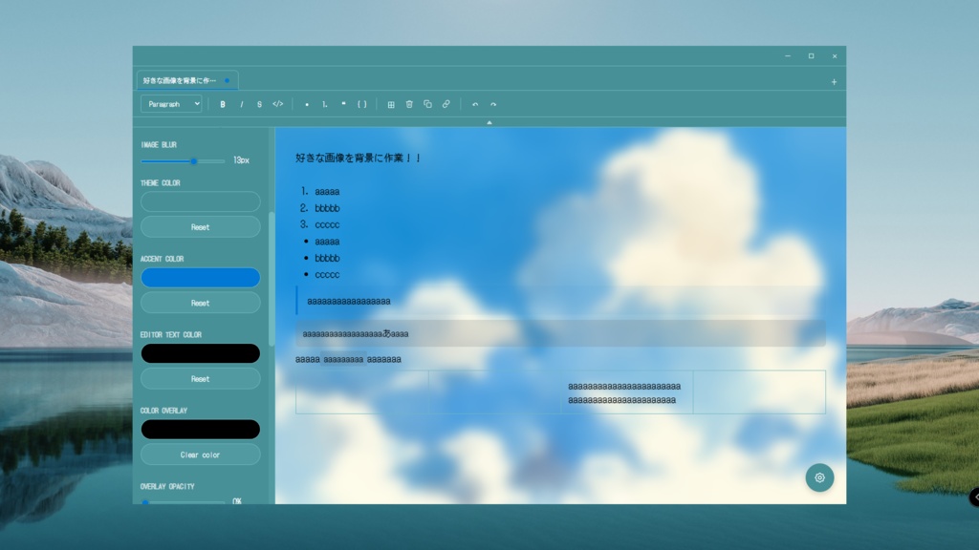Click the code block line with あ
The image size is (979, 550).
[356, 334]
